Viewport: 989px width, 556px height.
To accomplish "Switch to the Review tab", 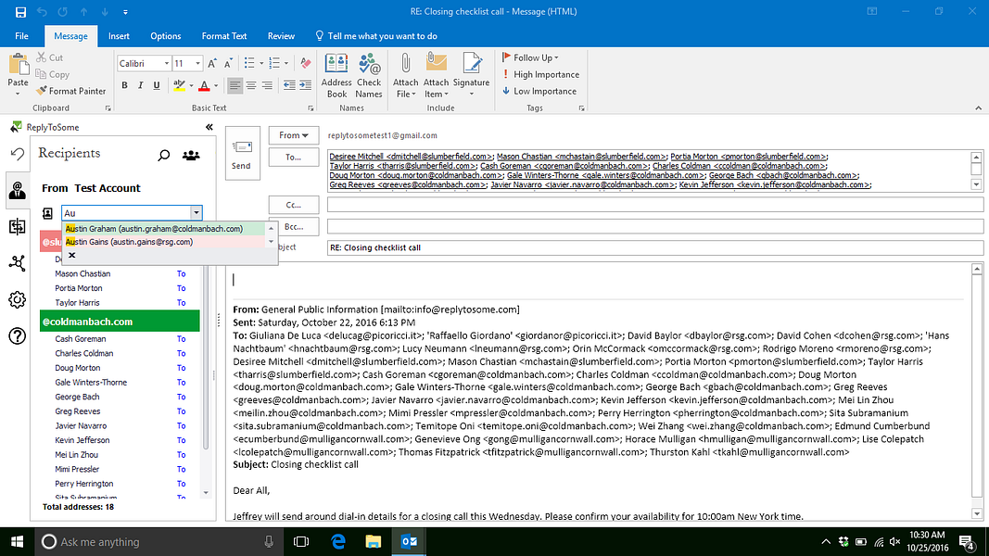I will point(281,36).
